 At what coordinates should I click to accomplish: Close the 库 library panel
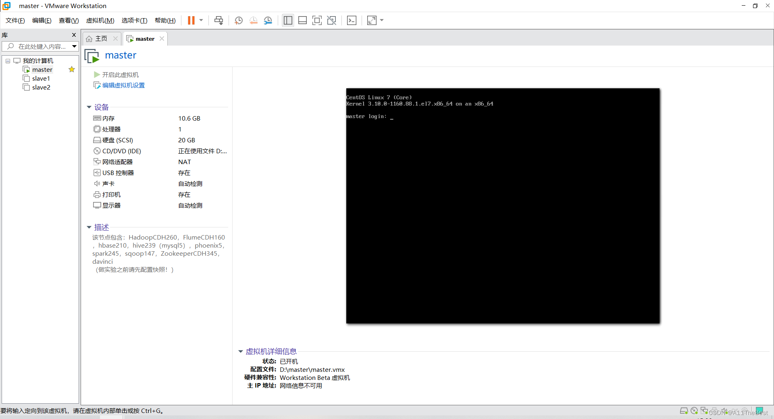(74, 35)
